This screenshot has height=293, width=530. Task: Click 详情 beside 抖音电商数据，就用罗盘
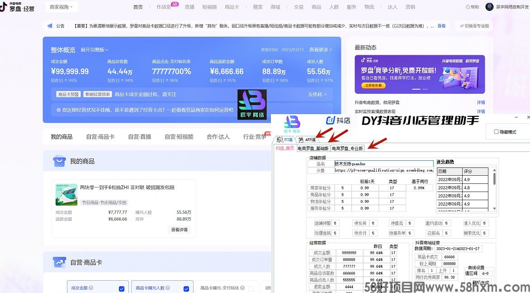[481, 102]
